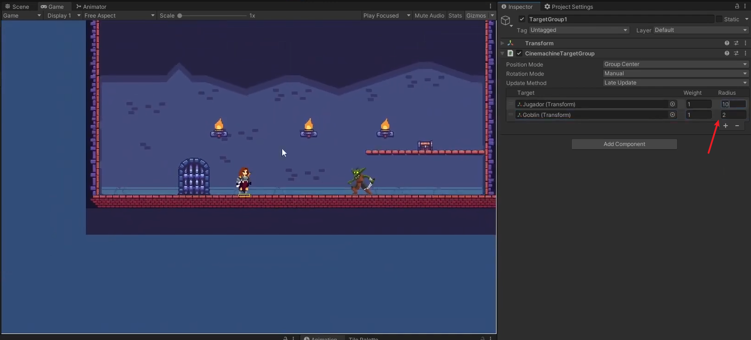Open the Game view mode dropdown
Viewport: 751px width, 340px height.
pos(22,15)
